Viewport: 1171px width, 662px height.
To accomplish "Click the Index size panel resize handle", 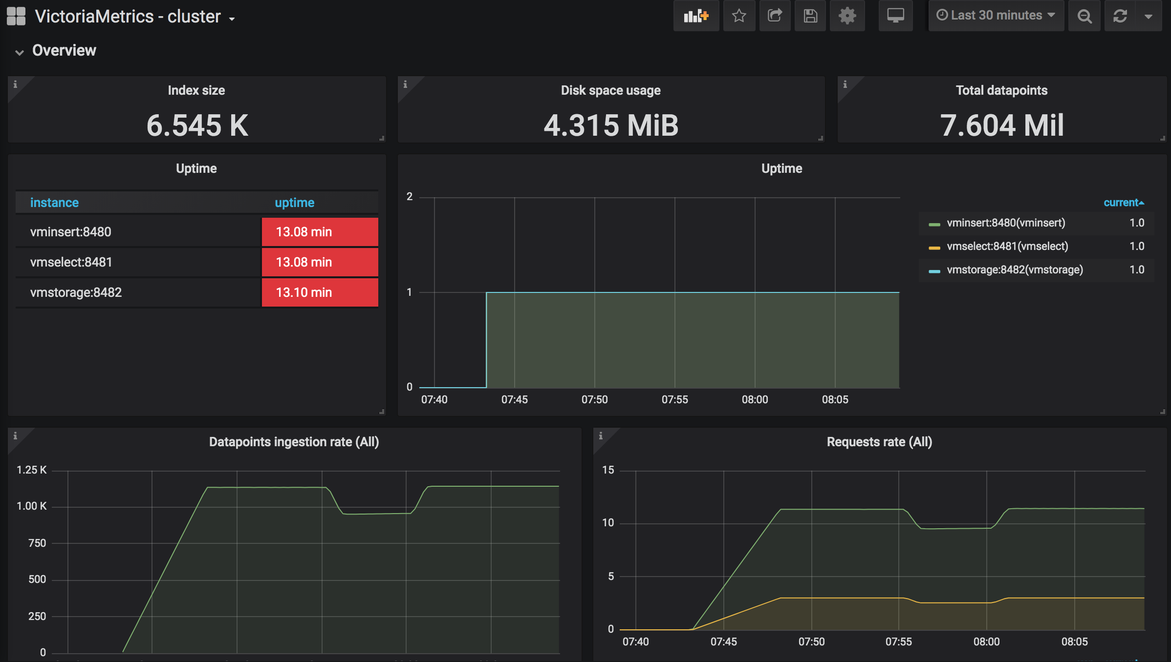I will coord(382,139).
